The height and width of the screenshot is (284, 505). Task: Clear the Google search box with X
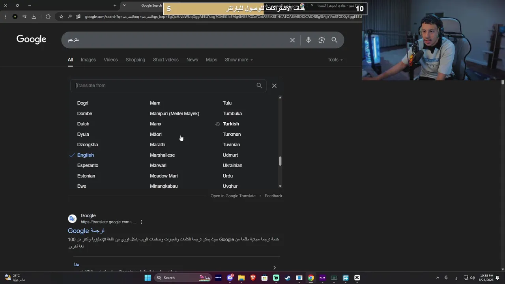[292, 40]
